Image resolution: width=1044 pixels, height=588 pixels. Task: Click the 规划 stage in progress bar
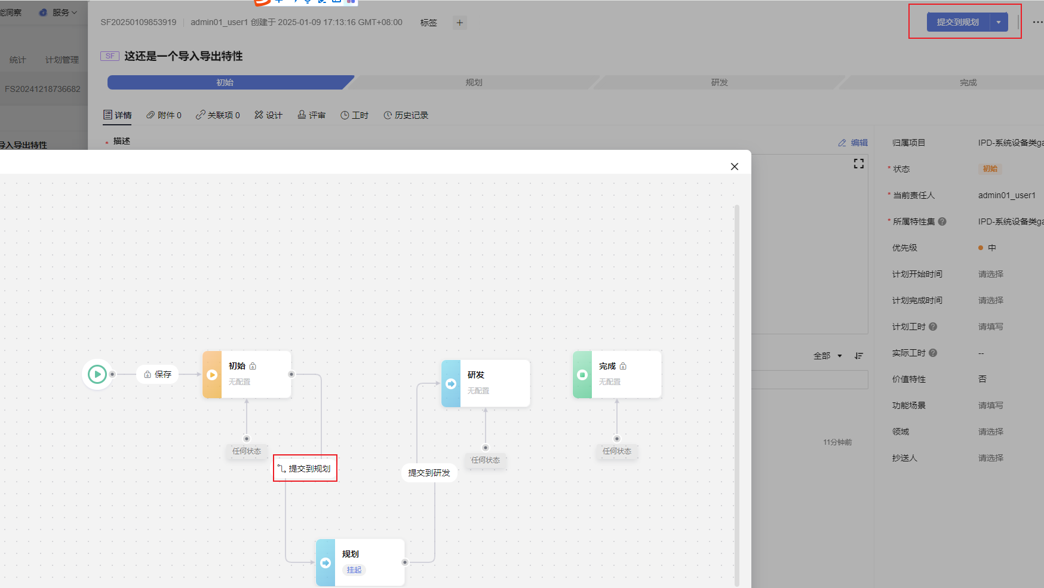(x=474, y=82)
